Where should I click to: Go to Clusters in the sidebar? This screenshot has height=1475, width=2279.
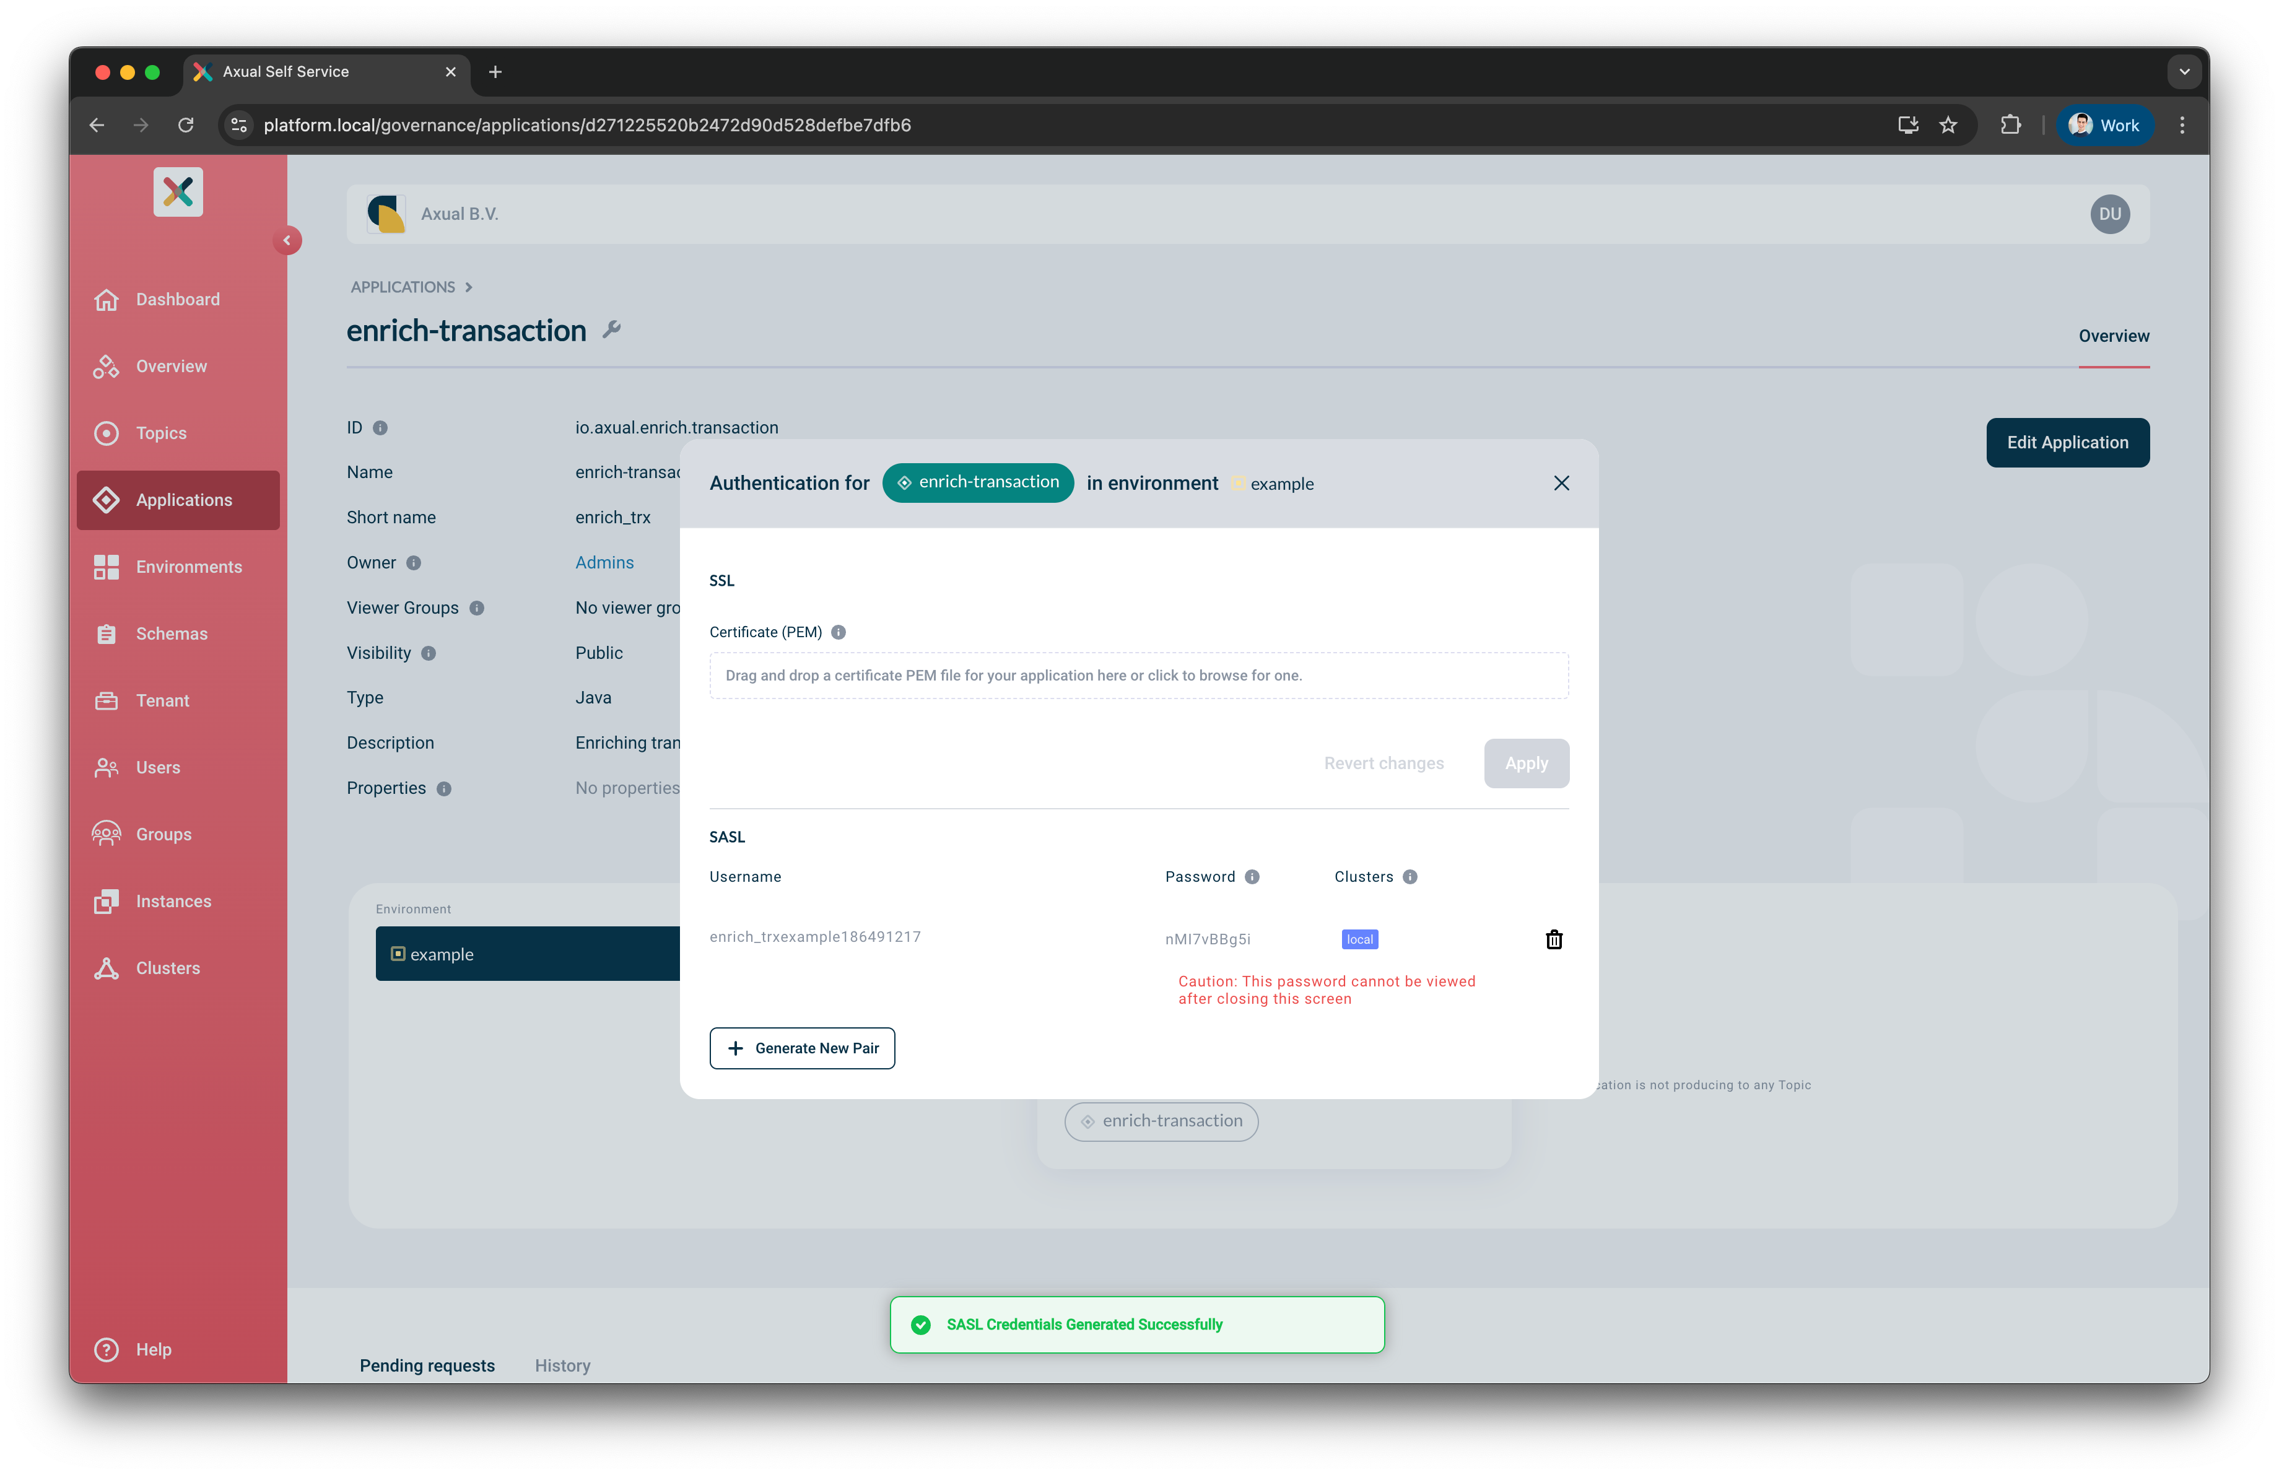point(168,968)
